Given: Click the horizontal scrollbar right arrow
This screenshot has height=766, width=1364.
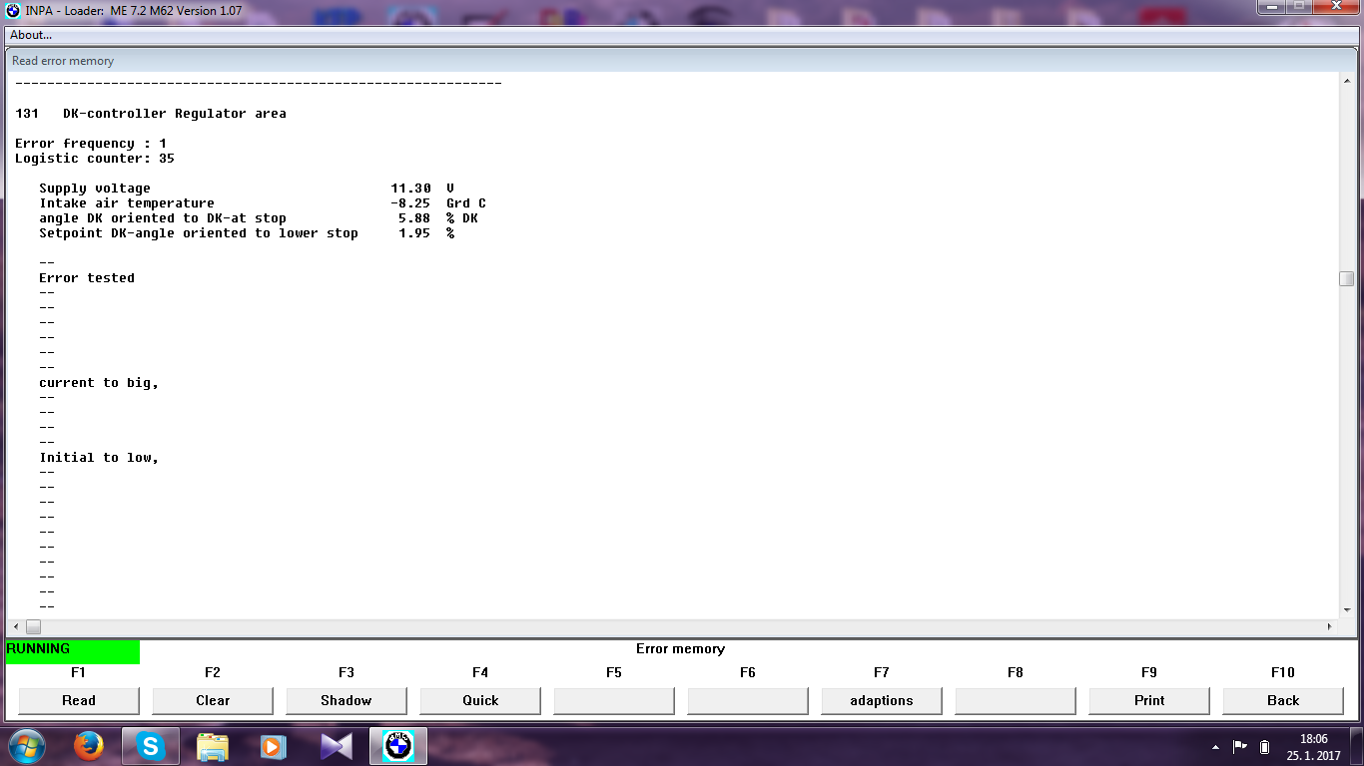Looking at the screenshot, I should click(1329, 627).
